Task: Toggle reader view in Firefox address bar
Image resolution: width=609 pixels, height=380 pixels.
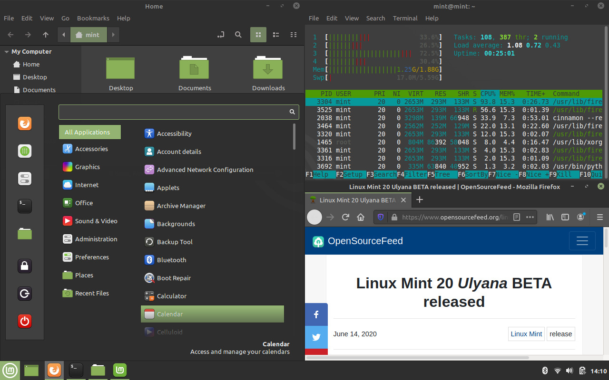Action: click(517, 217)
